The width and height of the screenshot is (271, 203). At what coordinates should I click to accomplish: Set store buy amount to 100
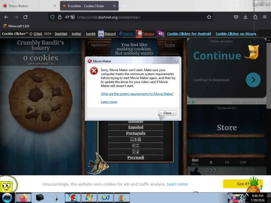click(243, 162)
